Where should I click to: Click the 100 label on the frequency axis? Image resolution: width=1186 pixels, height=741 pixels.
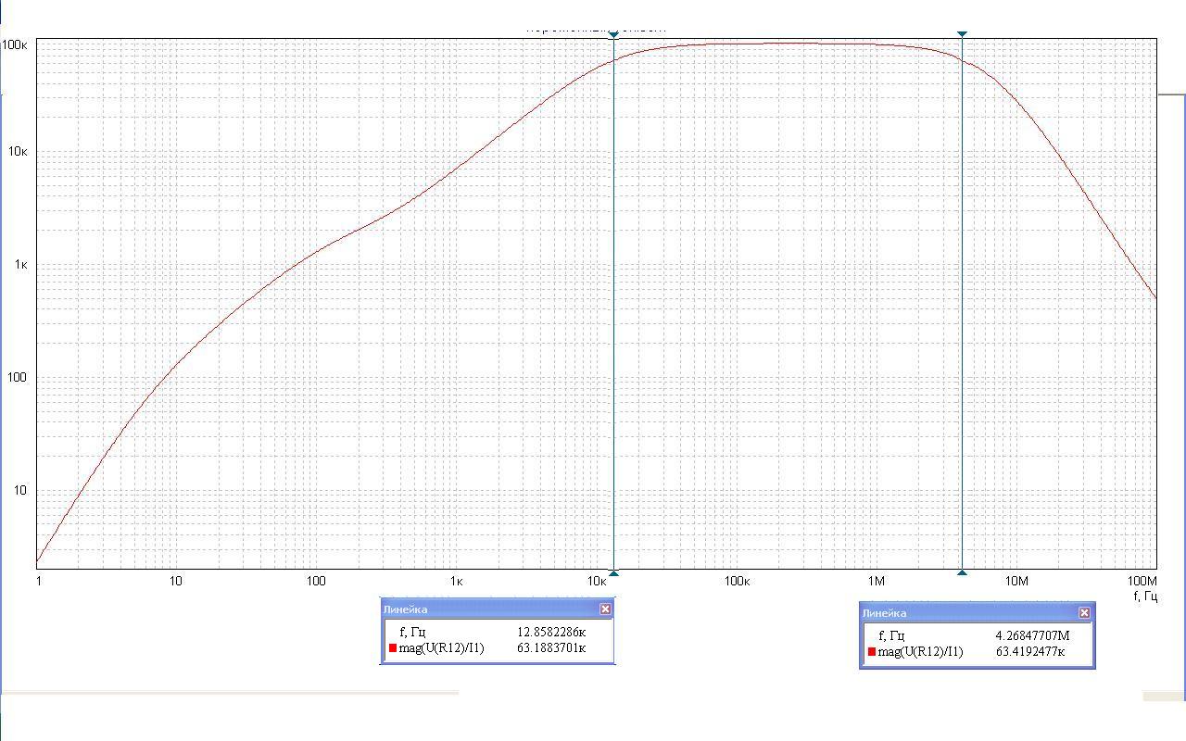pos(316,582)
